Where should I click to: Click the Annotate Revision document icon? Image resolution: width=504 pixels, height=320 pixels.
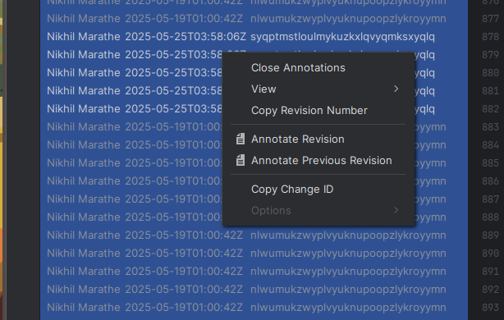pyautogui.click(x=241, y=139)
